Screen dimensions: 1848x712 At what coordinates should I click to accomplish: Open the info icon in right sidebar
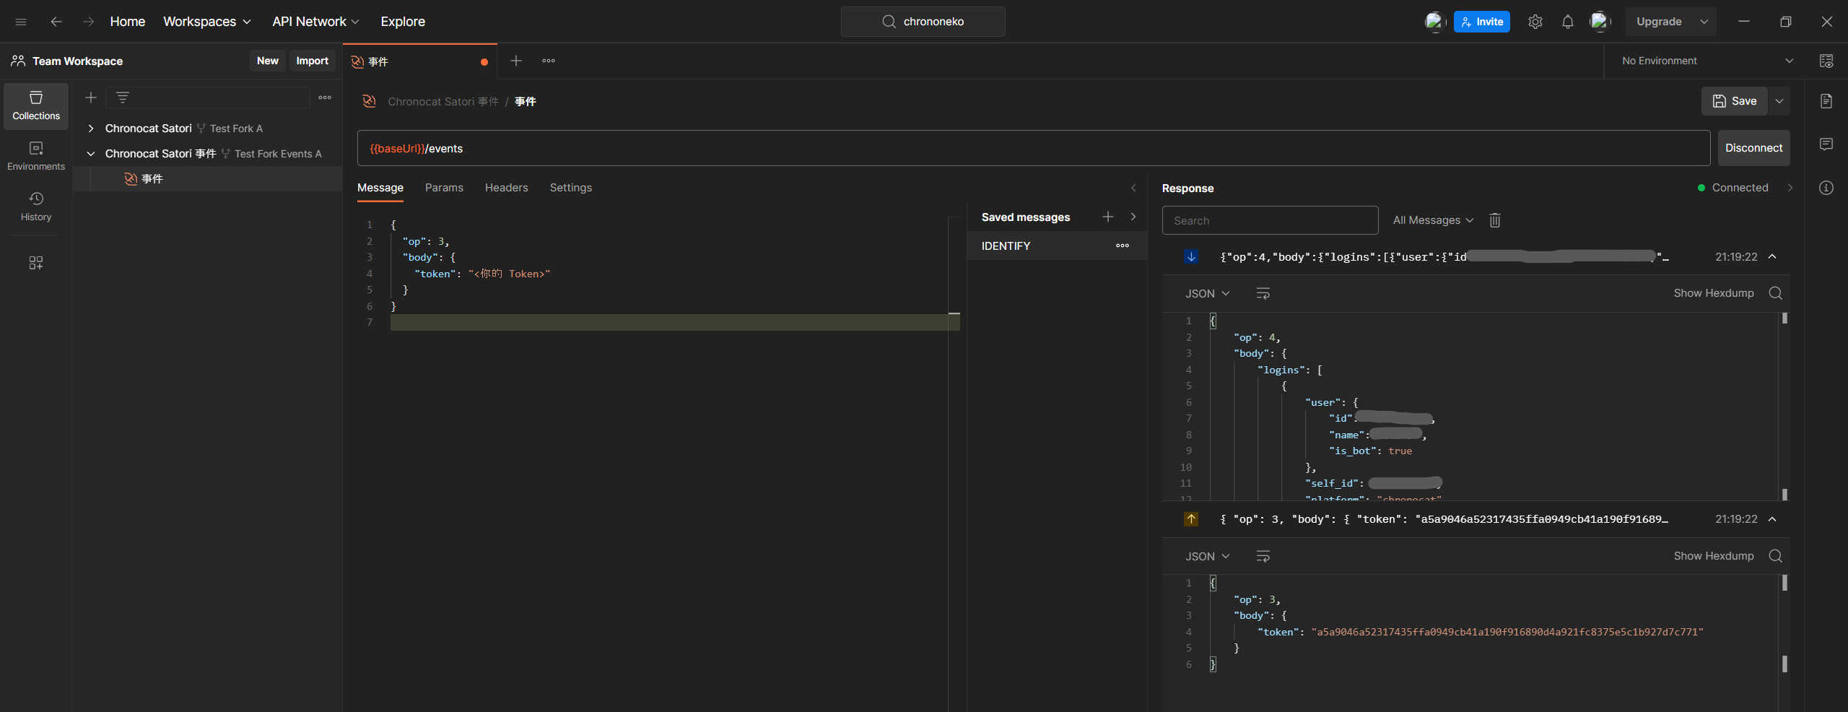(x=1826, y=188)
